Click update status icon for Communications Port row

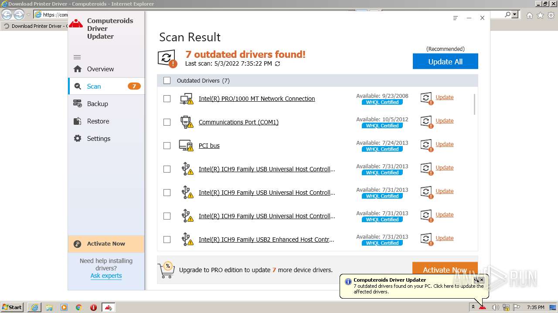(426, 122)
